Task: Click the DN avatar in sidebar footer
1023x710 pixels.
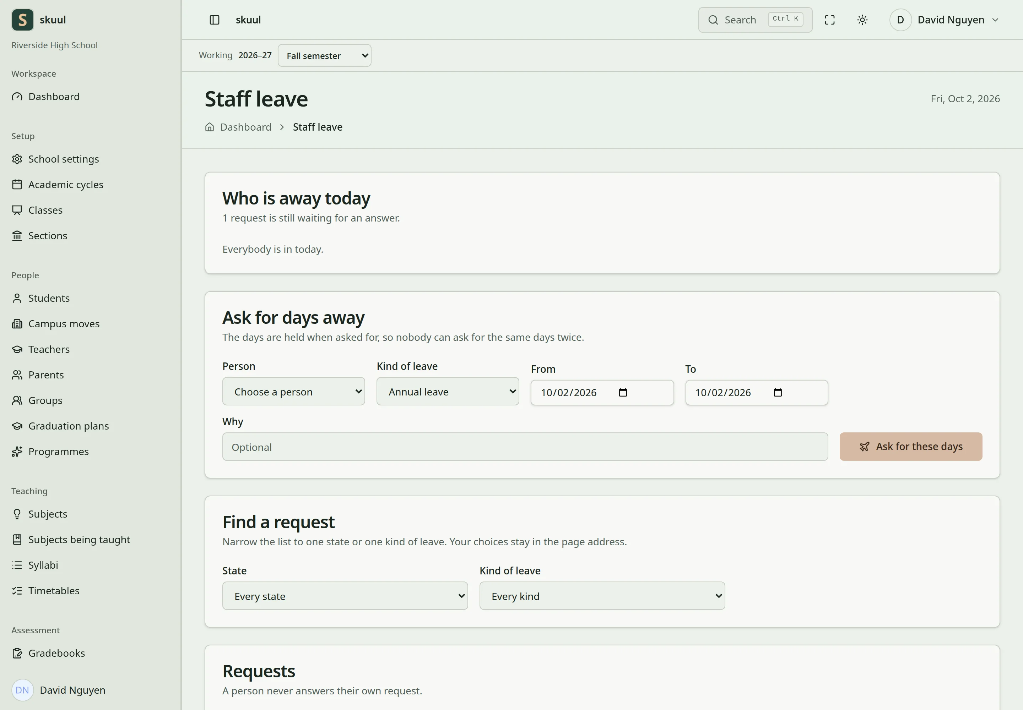Action: point(23,690)
